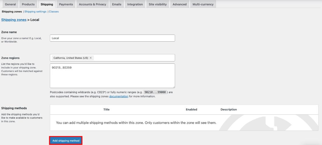This screenshot has height=145, width=322.
Task: Open the General settings tab
Action: tap(11, 4)
